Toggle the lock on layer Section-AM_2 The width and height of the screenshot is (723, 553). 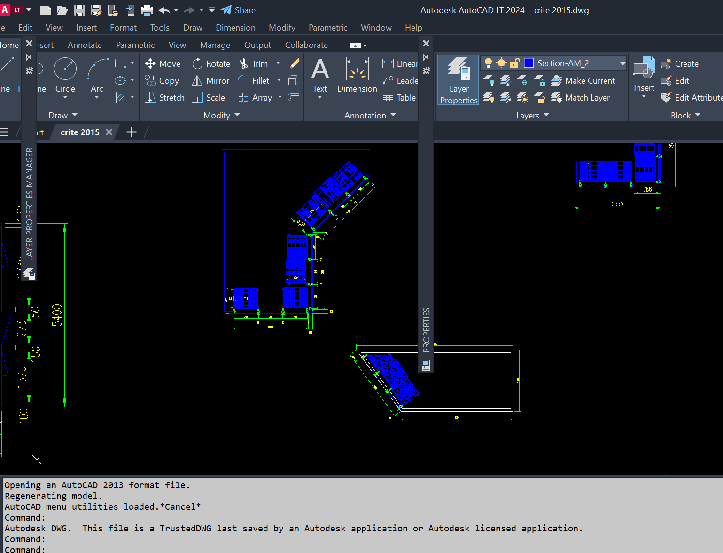pyautogui.click(x=514, y=62)
